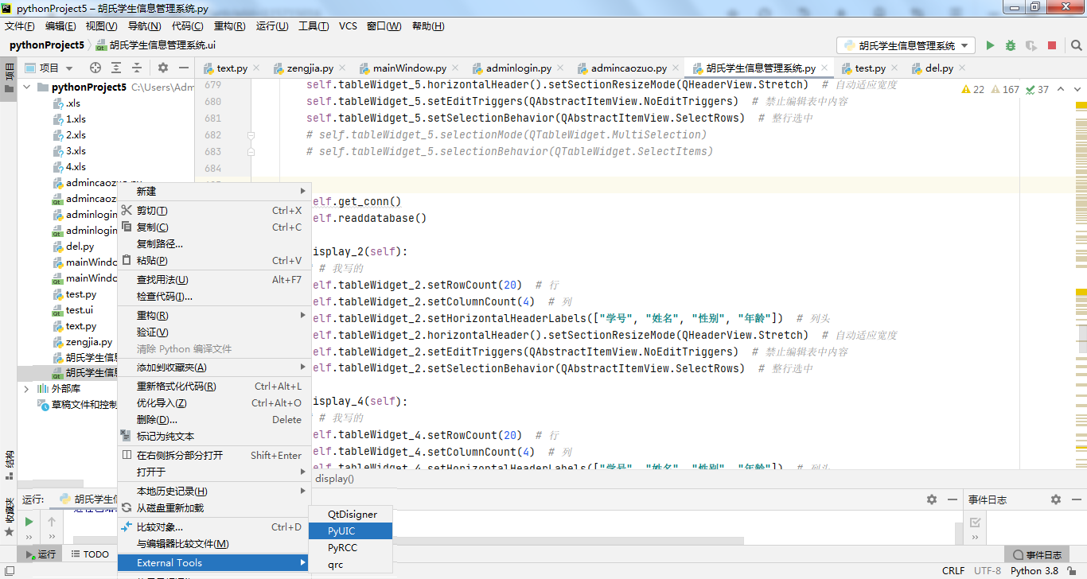Toggle the editor breakpoint lock icon in status bar
This screenshot has height=579, width=1087.
pos(1070,571)
